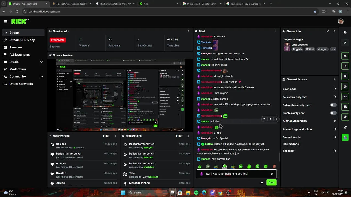Click the pencil icon in the right sidebar
351x197 pixels.
pos(345,42)
